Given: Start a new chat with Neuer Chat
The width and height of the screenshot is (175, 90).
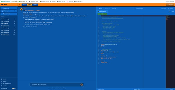Looking at the screenshot, I should click(x=9, y=8).
